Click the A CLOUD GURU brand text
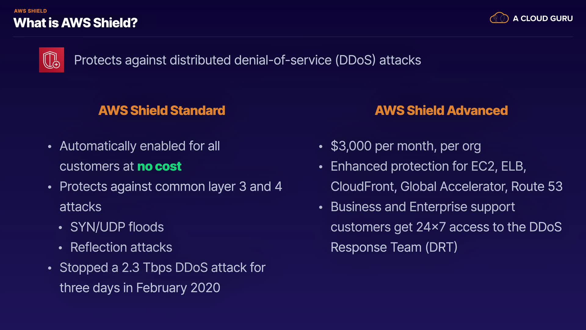 (543, 19)
